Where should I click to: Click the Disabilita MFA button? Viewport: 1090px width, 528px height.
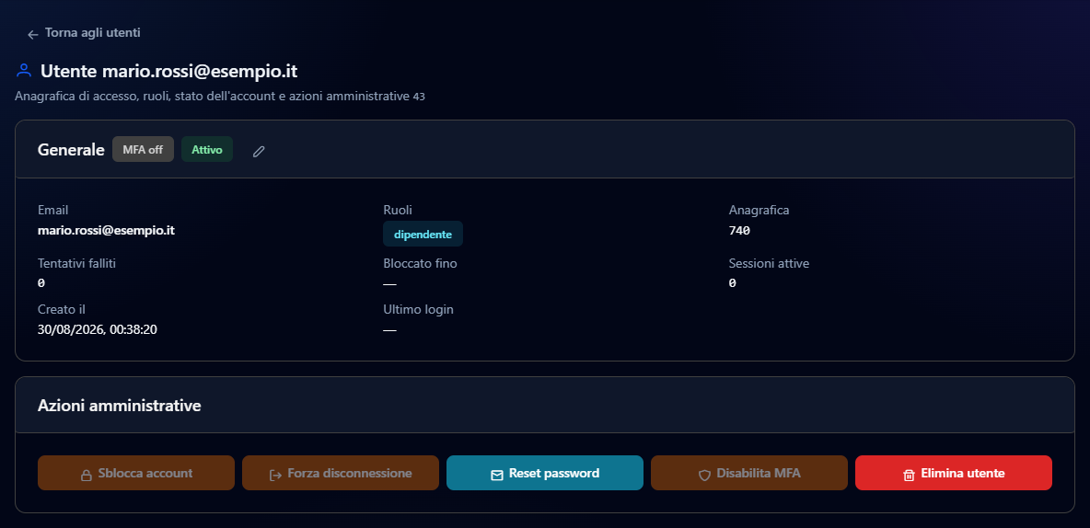click(749, 473)
